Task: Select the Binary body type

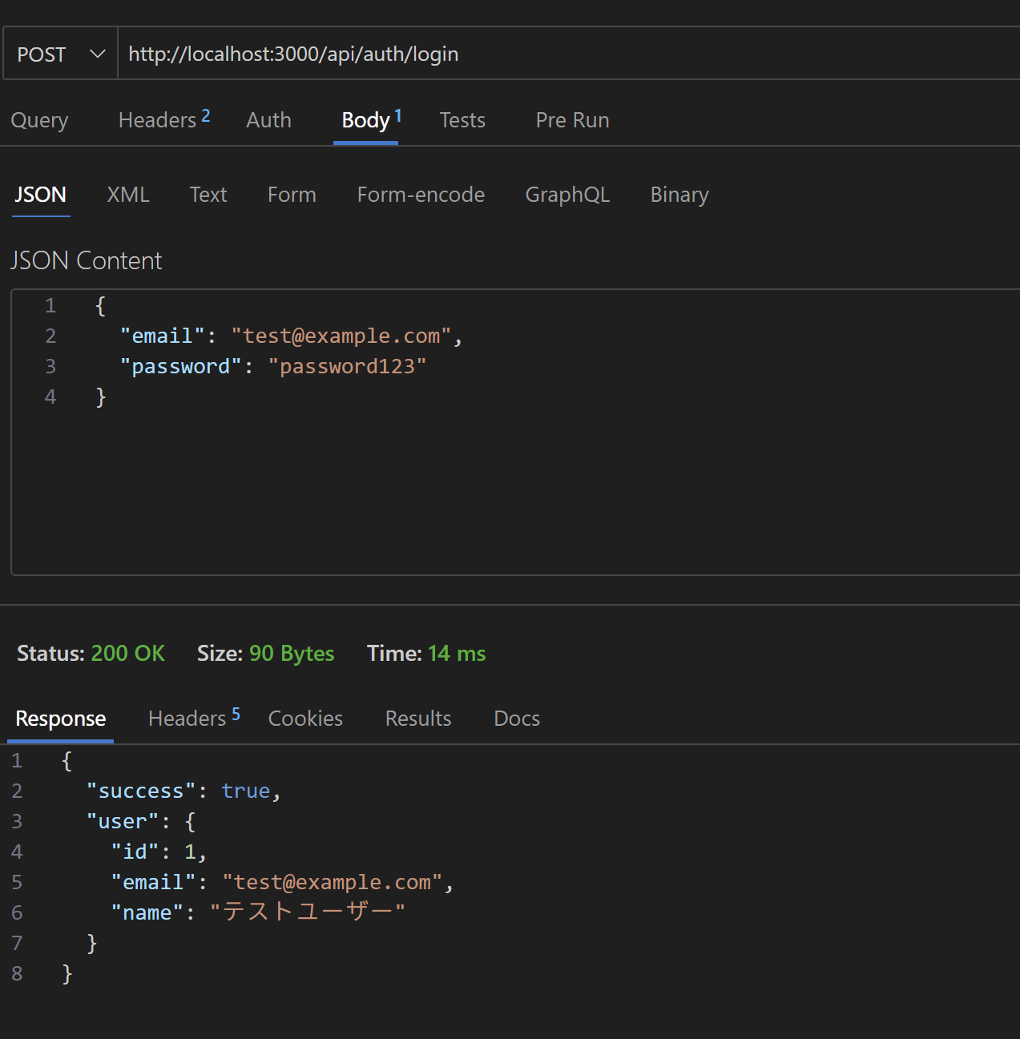Action: pyautogui.click(x=679, y=195)
